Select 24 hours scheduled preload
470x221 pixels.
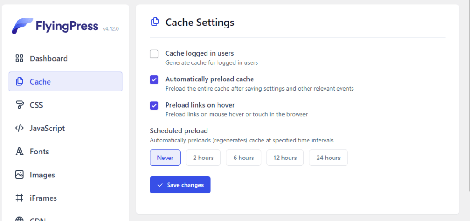[328, 158]
